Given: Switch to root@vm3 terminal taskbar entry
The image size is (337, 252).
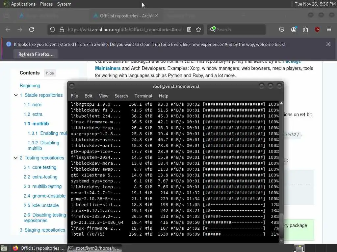Looking at the screenshot, I should coord(94,248).
